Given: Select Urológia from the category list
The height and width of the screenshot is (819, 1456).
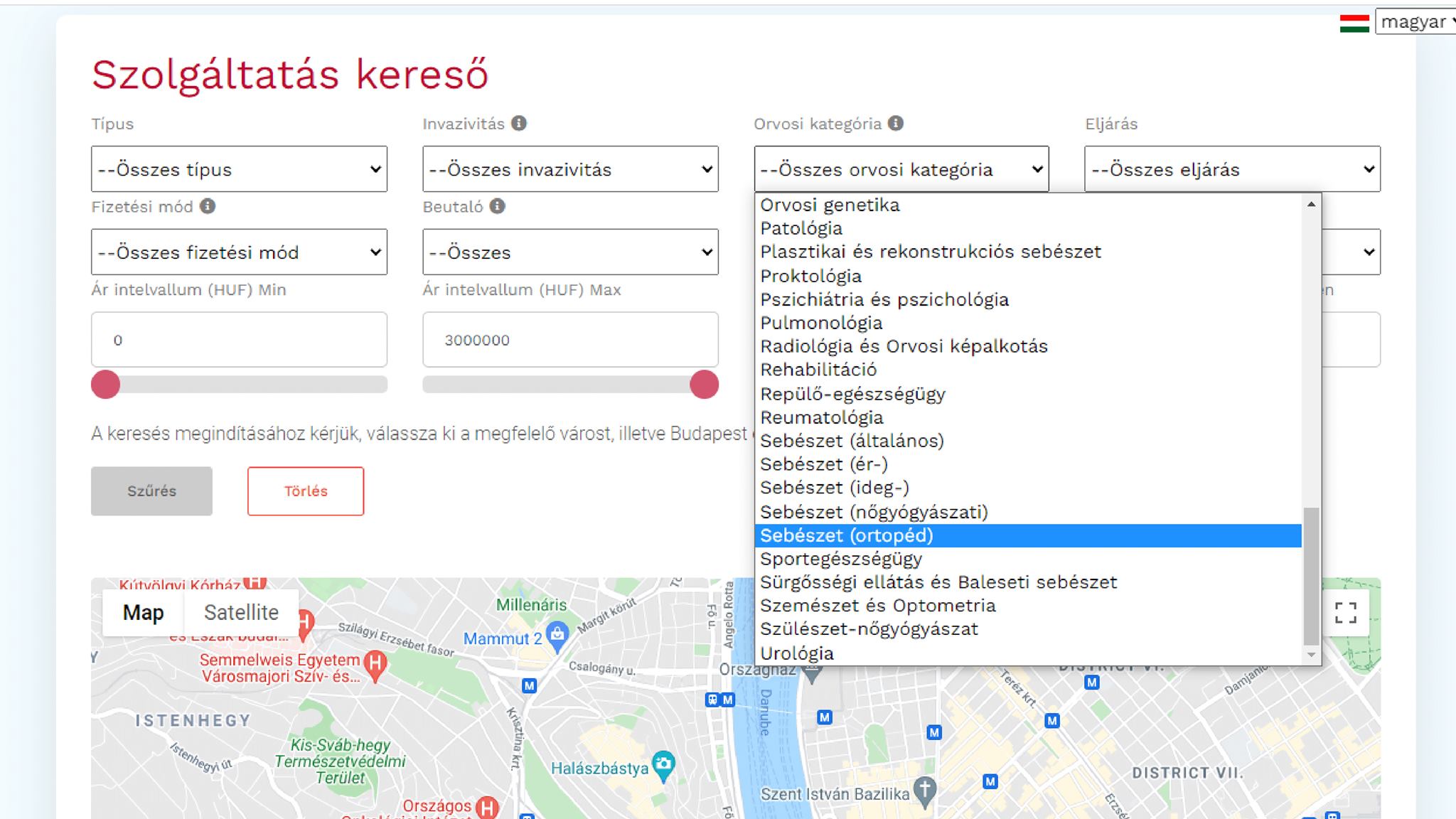Looking at the screenshot, I should tap(796, 652).
